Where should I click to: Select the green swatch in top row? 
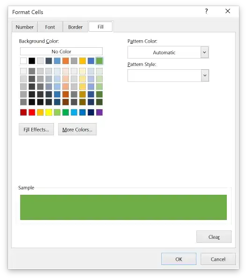[99, 61]
